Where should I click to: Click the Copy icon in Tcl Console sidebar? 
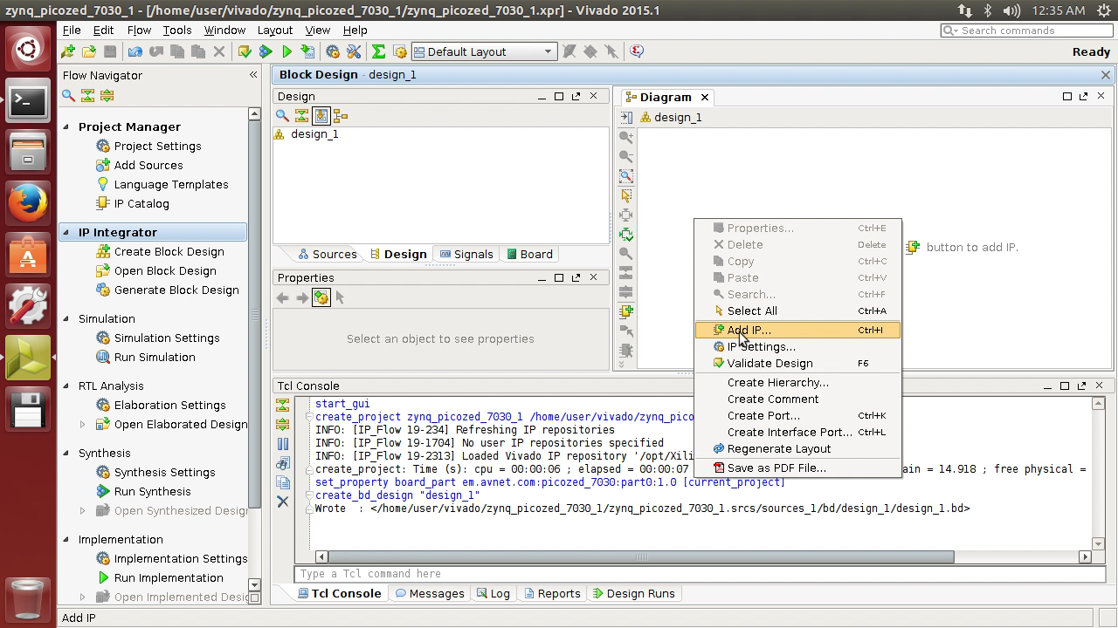(x=282, y=482)
